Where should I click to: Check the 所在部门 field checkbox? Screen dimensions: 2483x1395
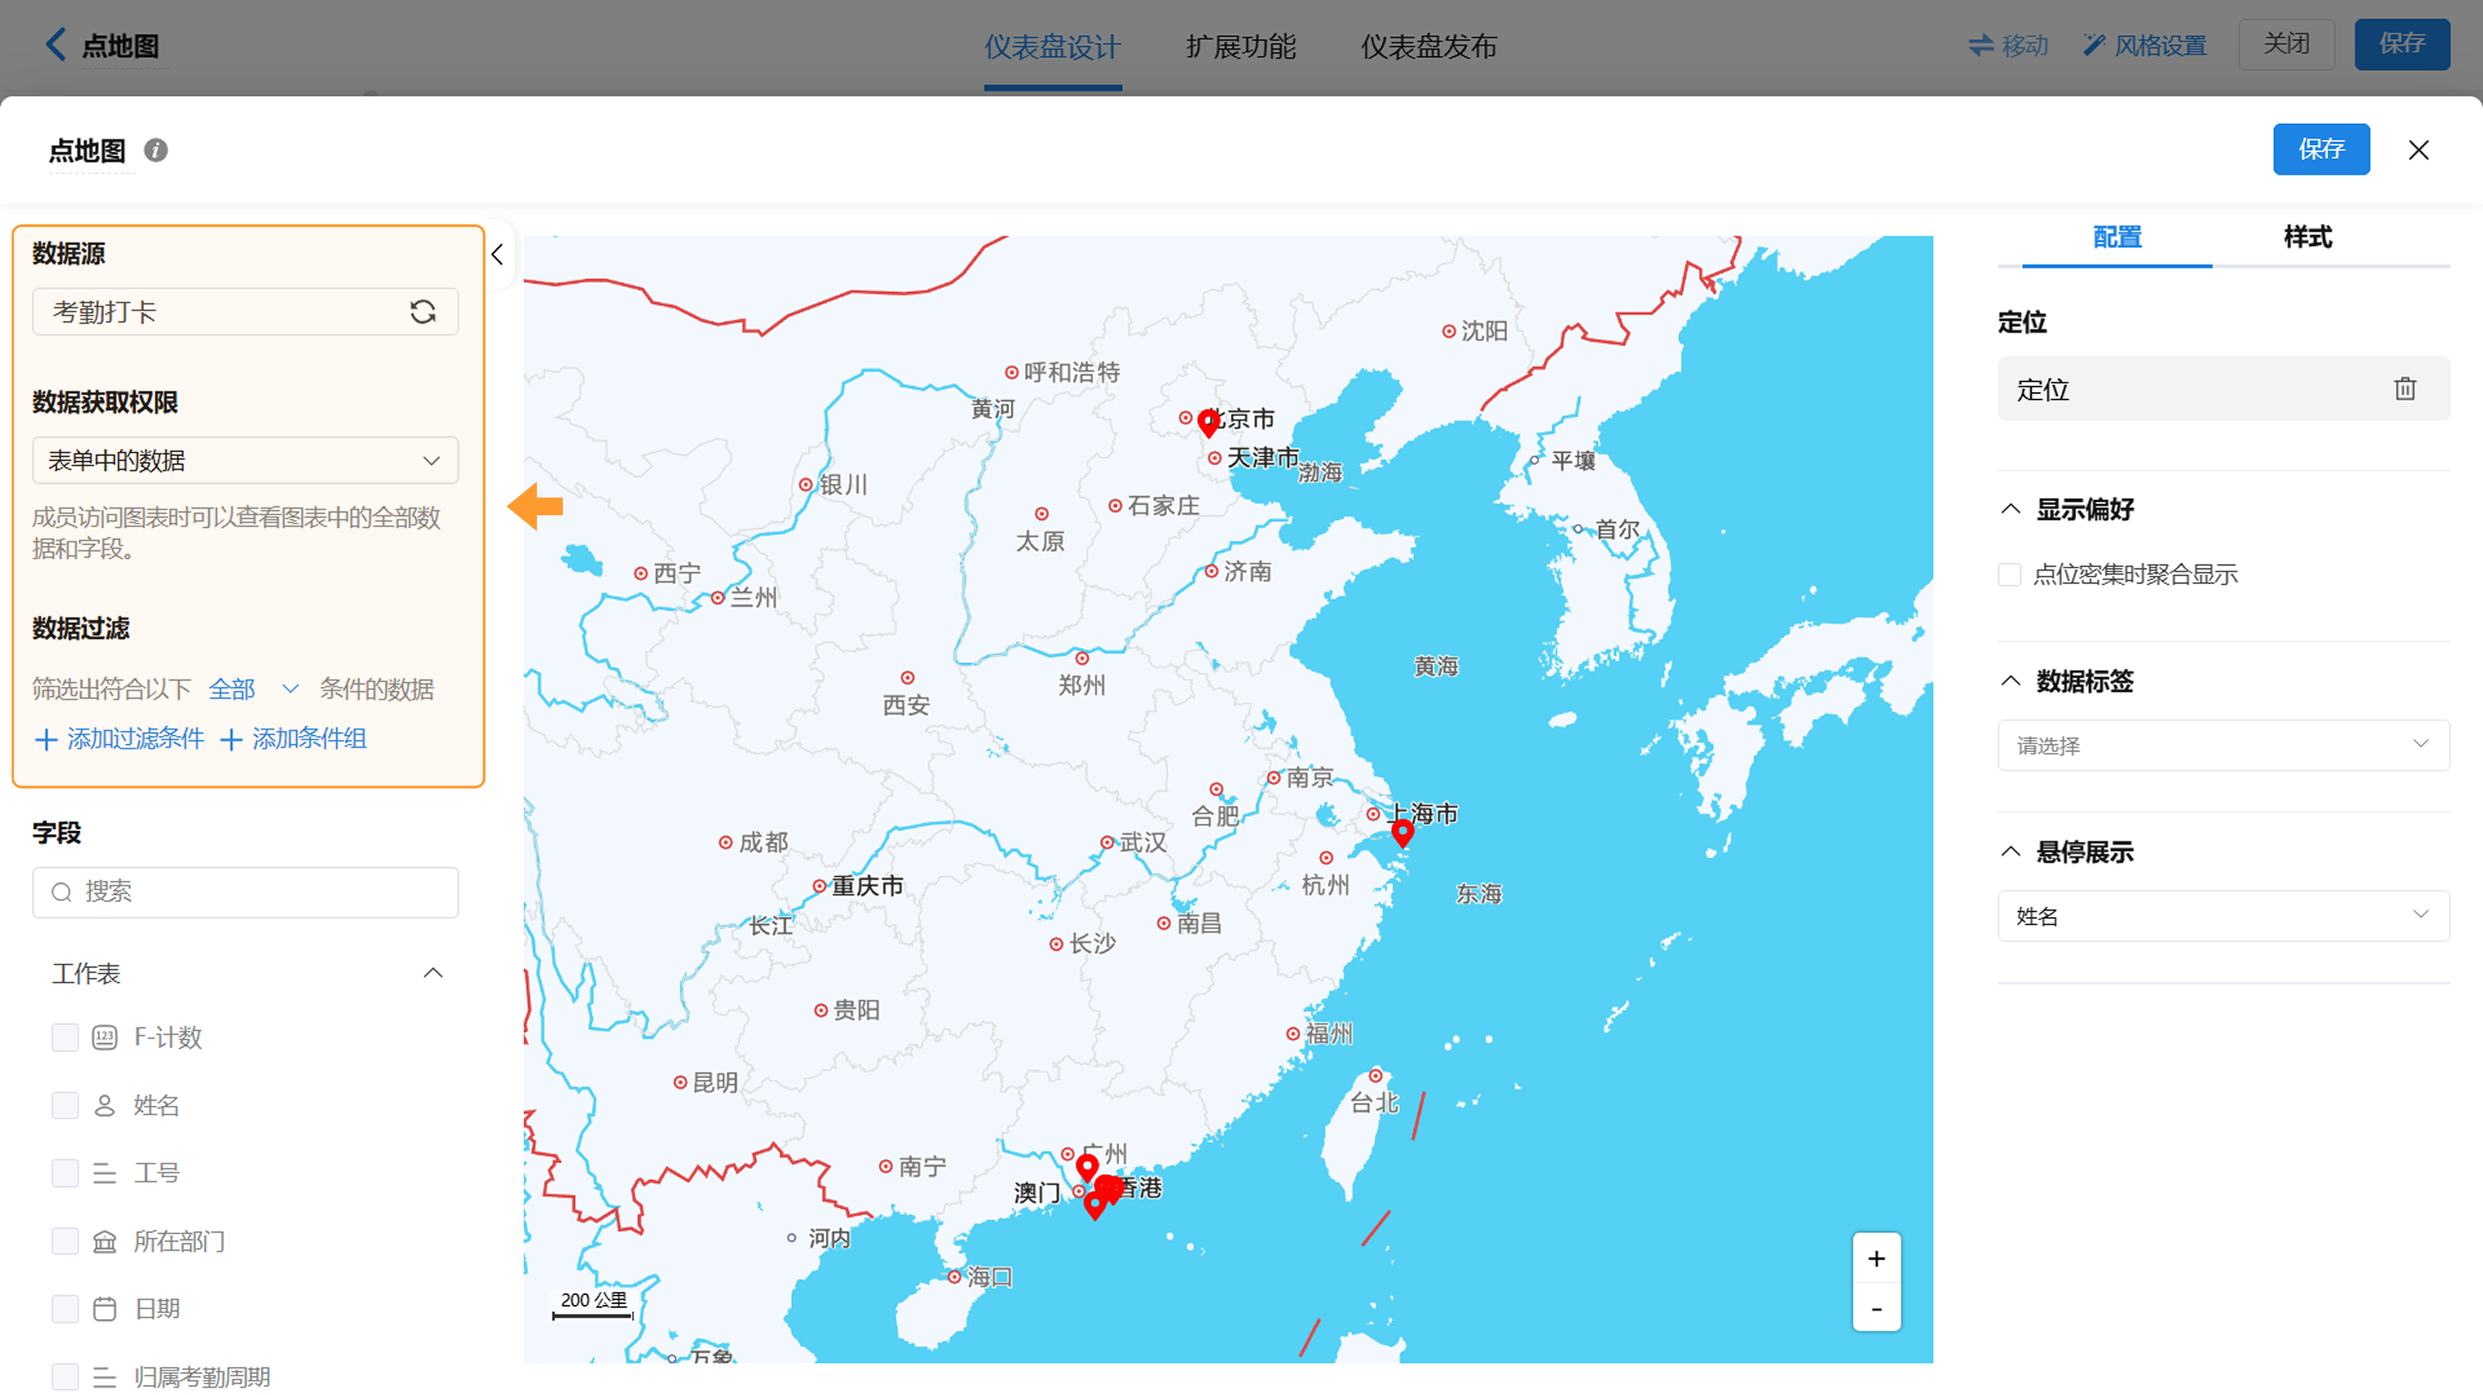(65, 1241)
